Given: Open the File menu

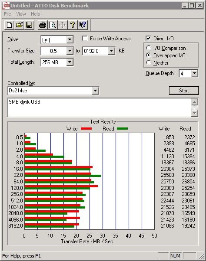Looking at the screenshot, I should point(7,14).
